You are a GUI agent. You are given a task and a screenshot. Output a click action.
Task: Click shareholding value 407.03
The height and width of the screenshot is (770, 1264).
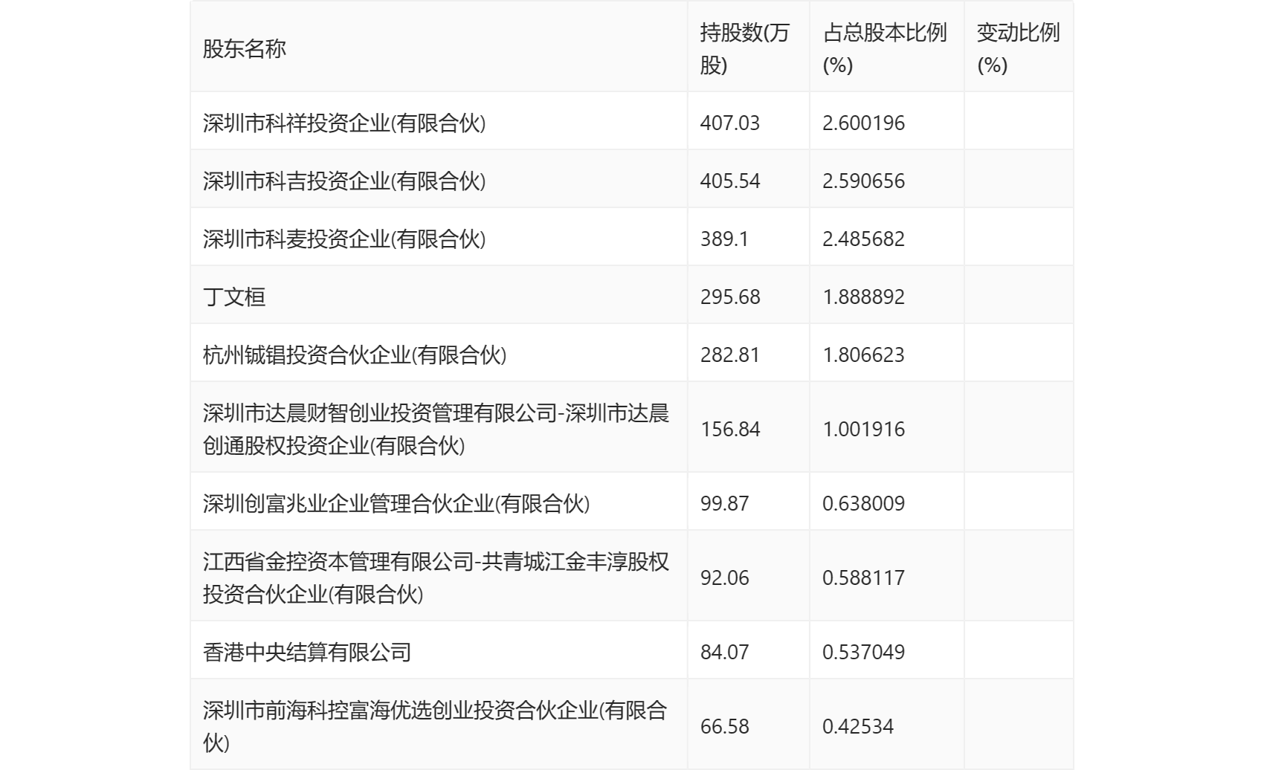[730, 123]
